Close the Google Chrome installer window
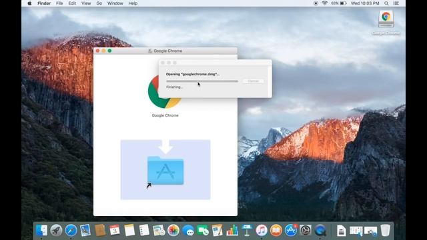This screenshot has width=427, height=240. tap(98, 51)
